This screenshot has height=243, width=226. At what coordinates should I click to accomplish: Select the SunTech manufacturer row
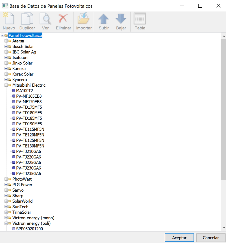point(20,207)
